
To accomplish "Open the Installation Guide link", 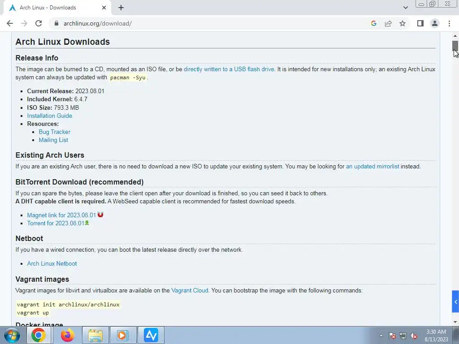I will [49, 116].
